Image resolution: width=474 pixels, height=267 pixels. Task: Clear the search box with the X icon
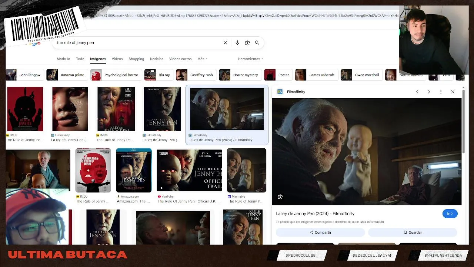225,43
